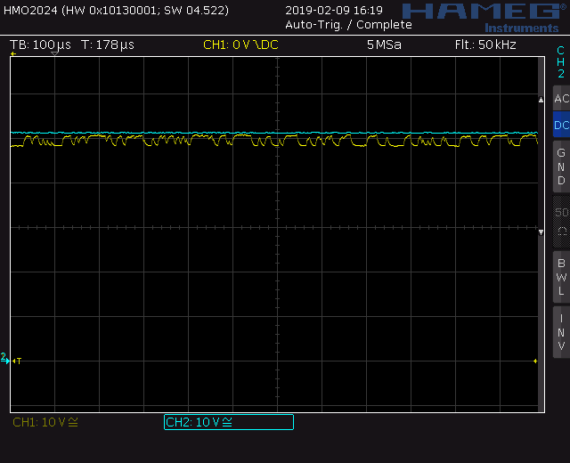This screenshot has height=463, width=570.
Task: Click the trigger time position triangle marker
Action: (x=54, y=53)
